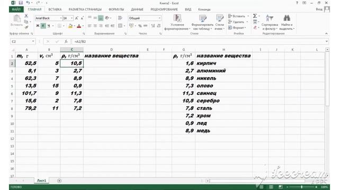Image resolution: width=339 pixels, height=190 pixels.
Task: Switch to the ДАННЫЕ tab
Action: [137, 9]
